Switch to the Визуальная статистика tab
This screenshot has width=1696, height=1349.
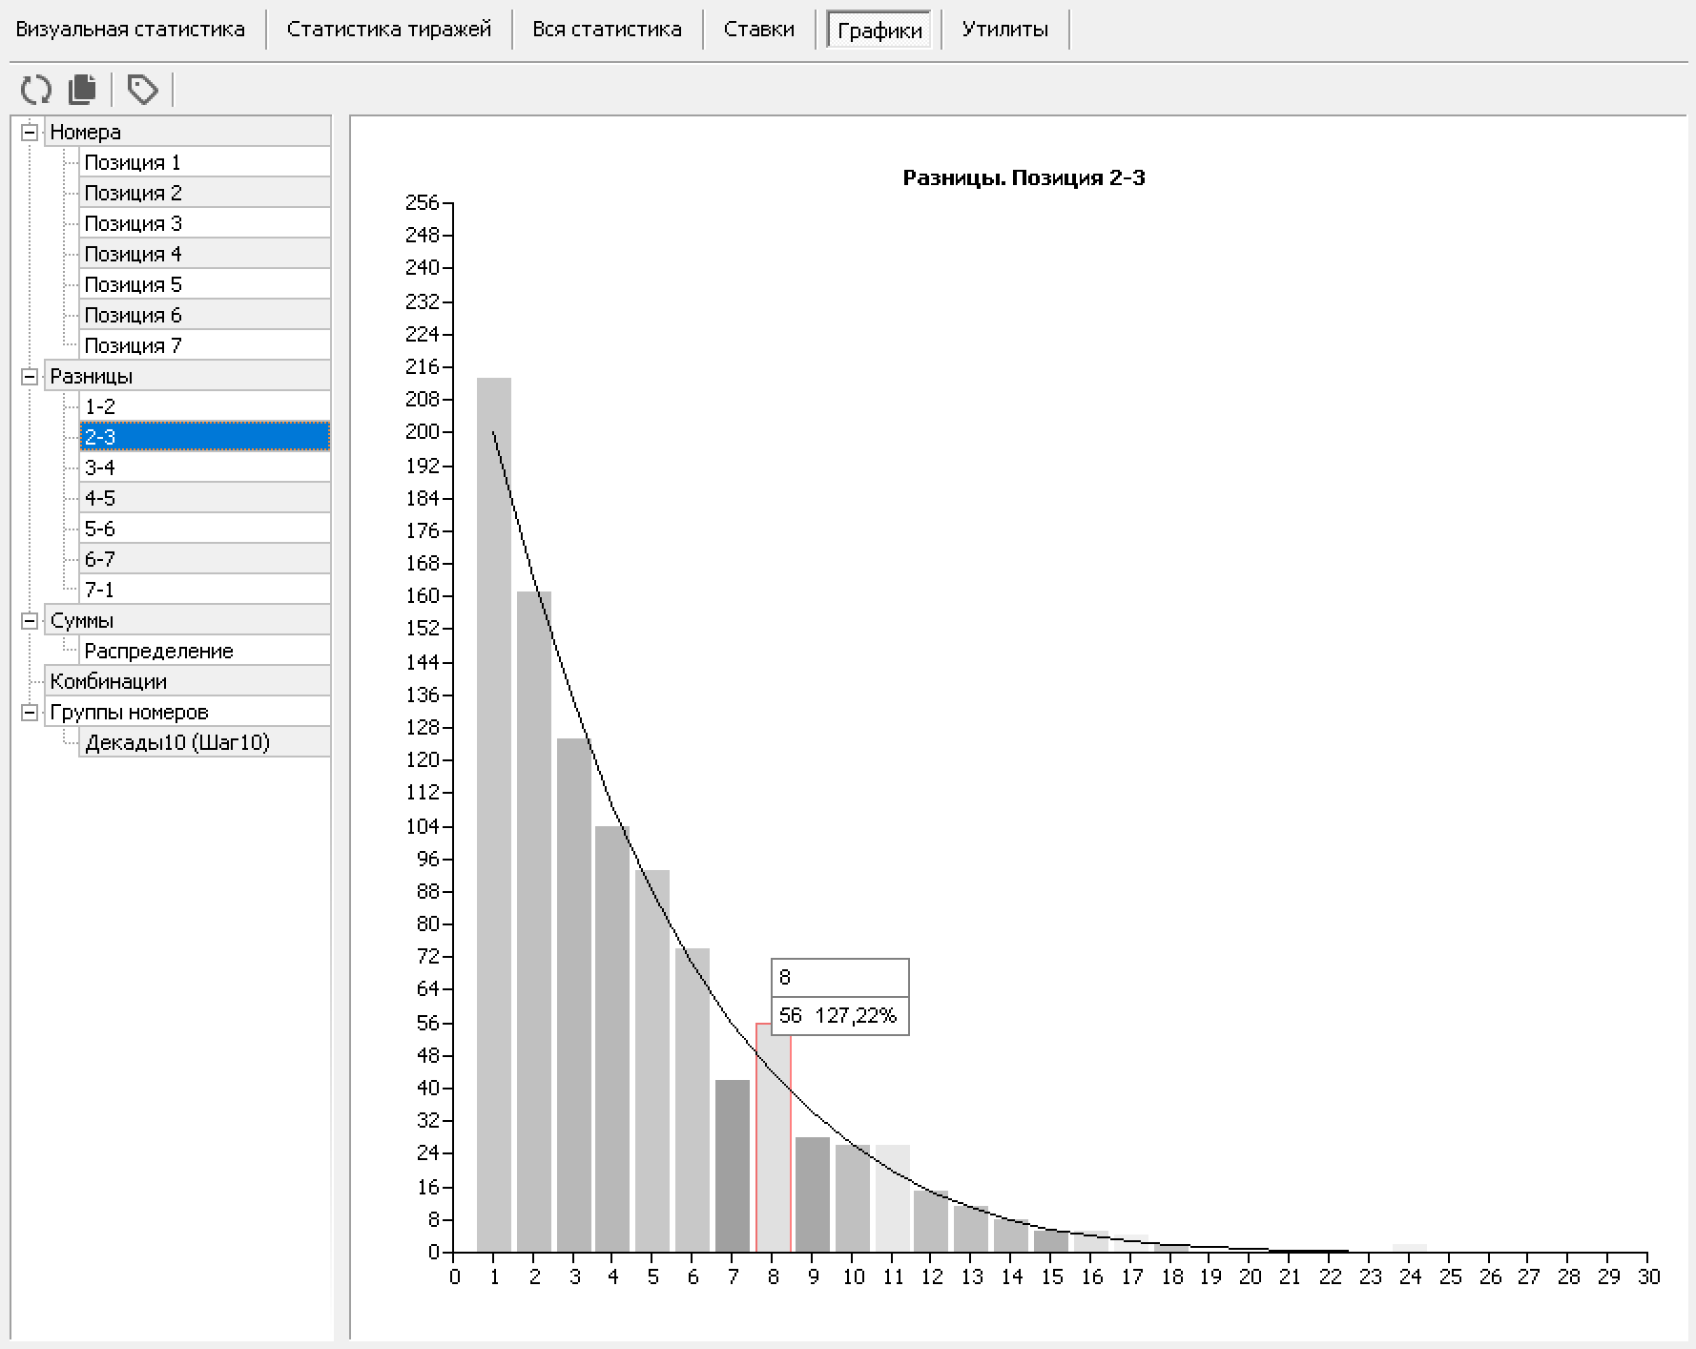point(131,30)
